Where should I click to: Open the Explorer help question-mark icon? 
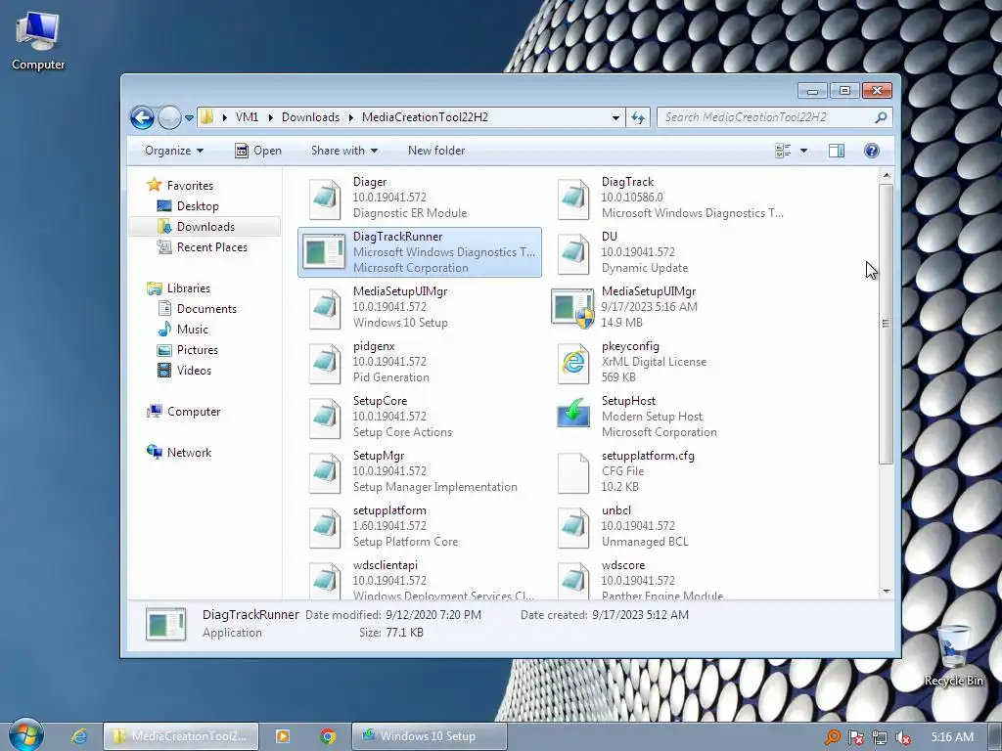(x=871, y=151)
